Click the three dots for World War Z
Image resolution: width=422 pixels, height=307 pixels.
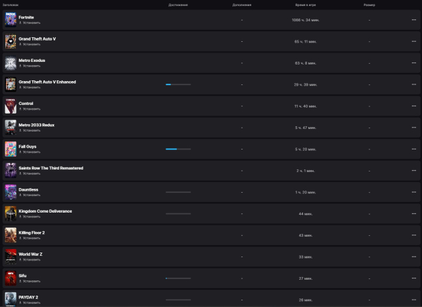pyautogui.click(x=413, y=256)
